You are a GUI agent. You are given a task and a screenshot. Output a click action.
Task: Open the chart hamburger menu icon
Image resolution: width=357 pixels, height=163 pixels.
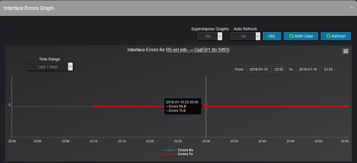(346, 51)
